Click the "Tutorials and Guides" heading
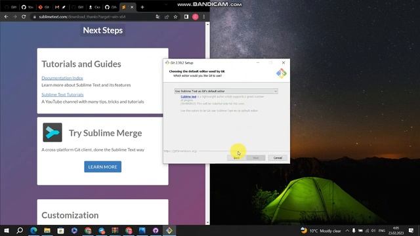Image resolution: width=420 pixels, height=236 pixels. point(81,64)
